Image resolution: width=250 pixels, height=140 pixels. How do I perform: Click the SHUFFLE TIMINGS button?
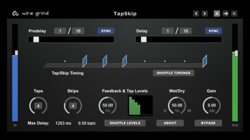point(173,73)
